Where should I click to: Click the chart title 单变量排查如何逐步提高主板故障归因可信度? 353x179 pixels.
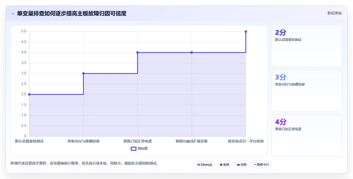tap(72, 13)
